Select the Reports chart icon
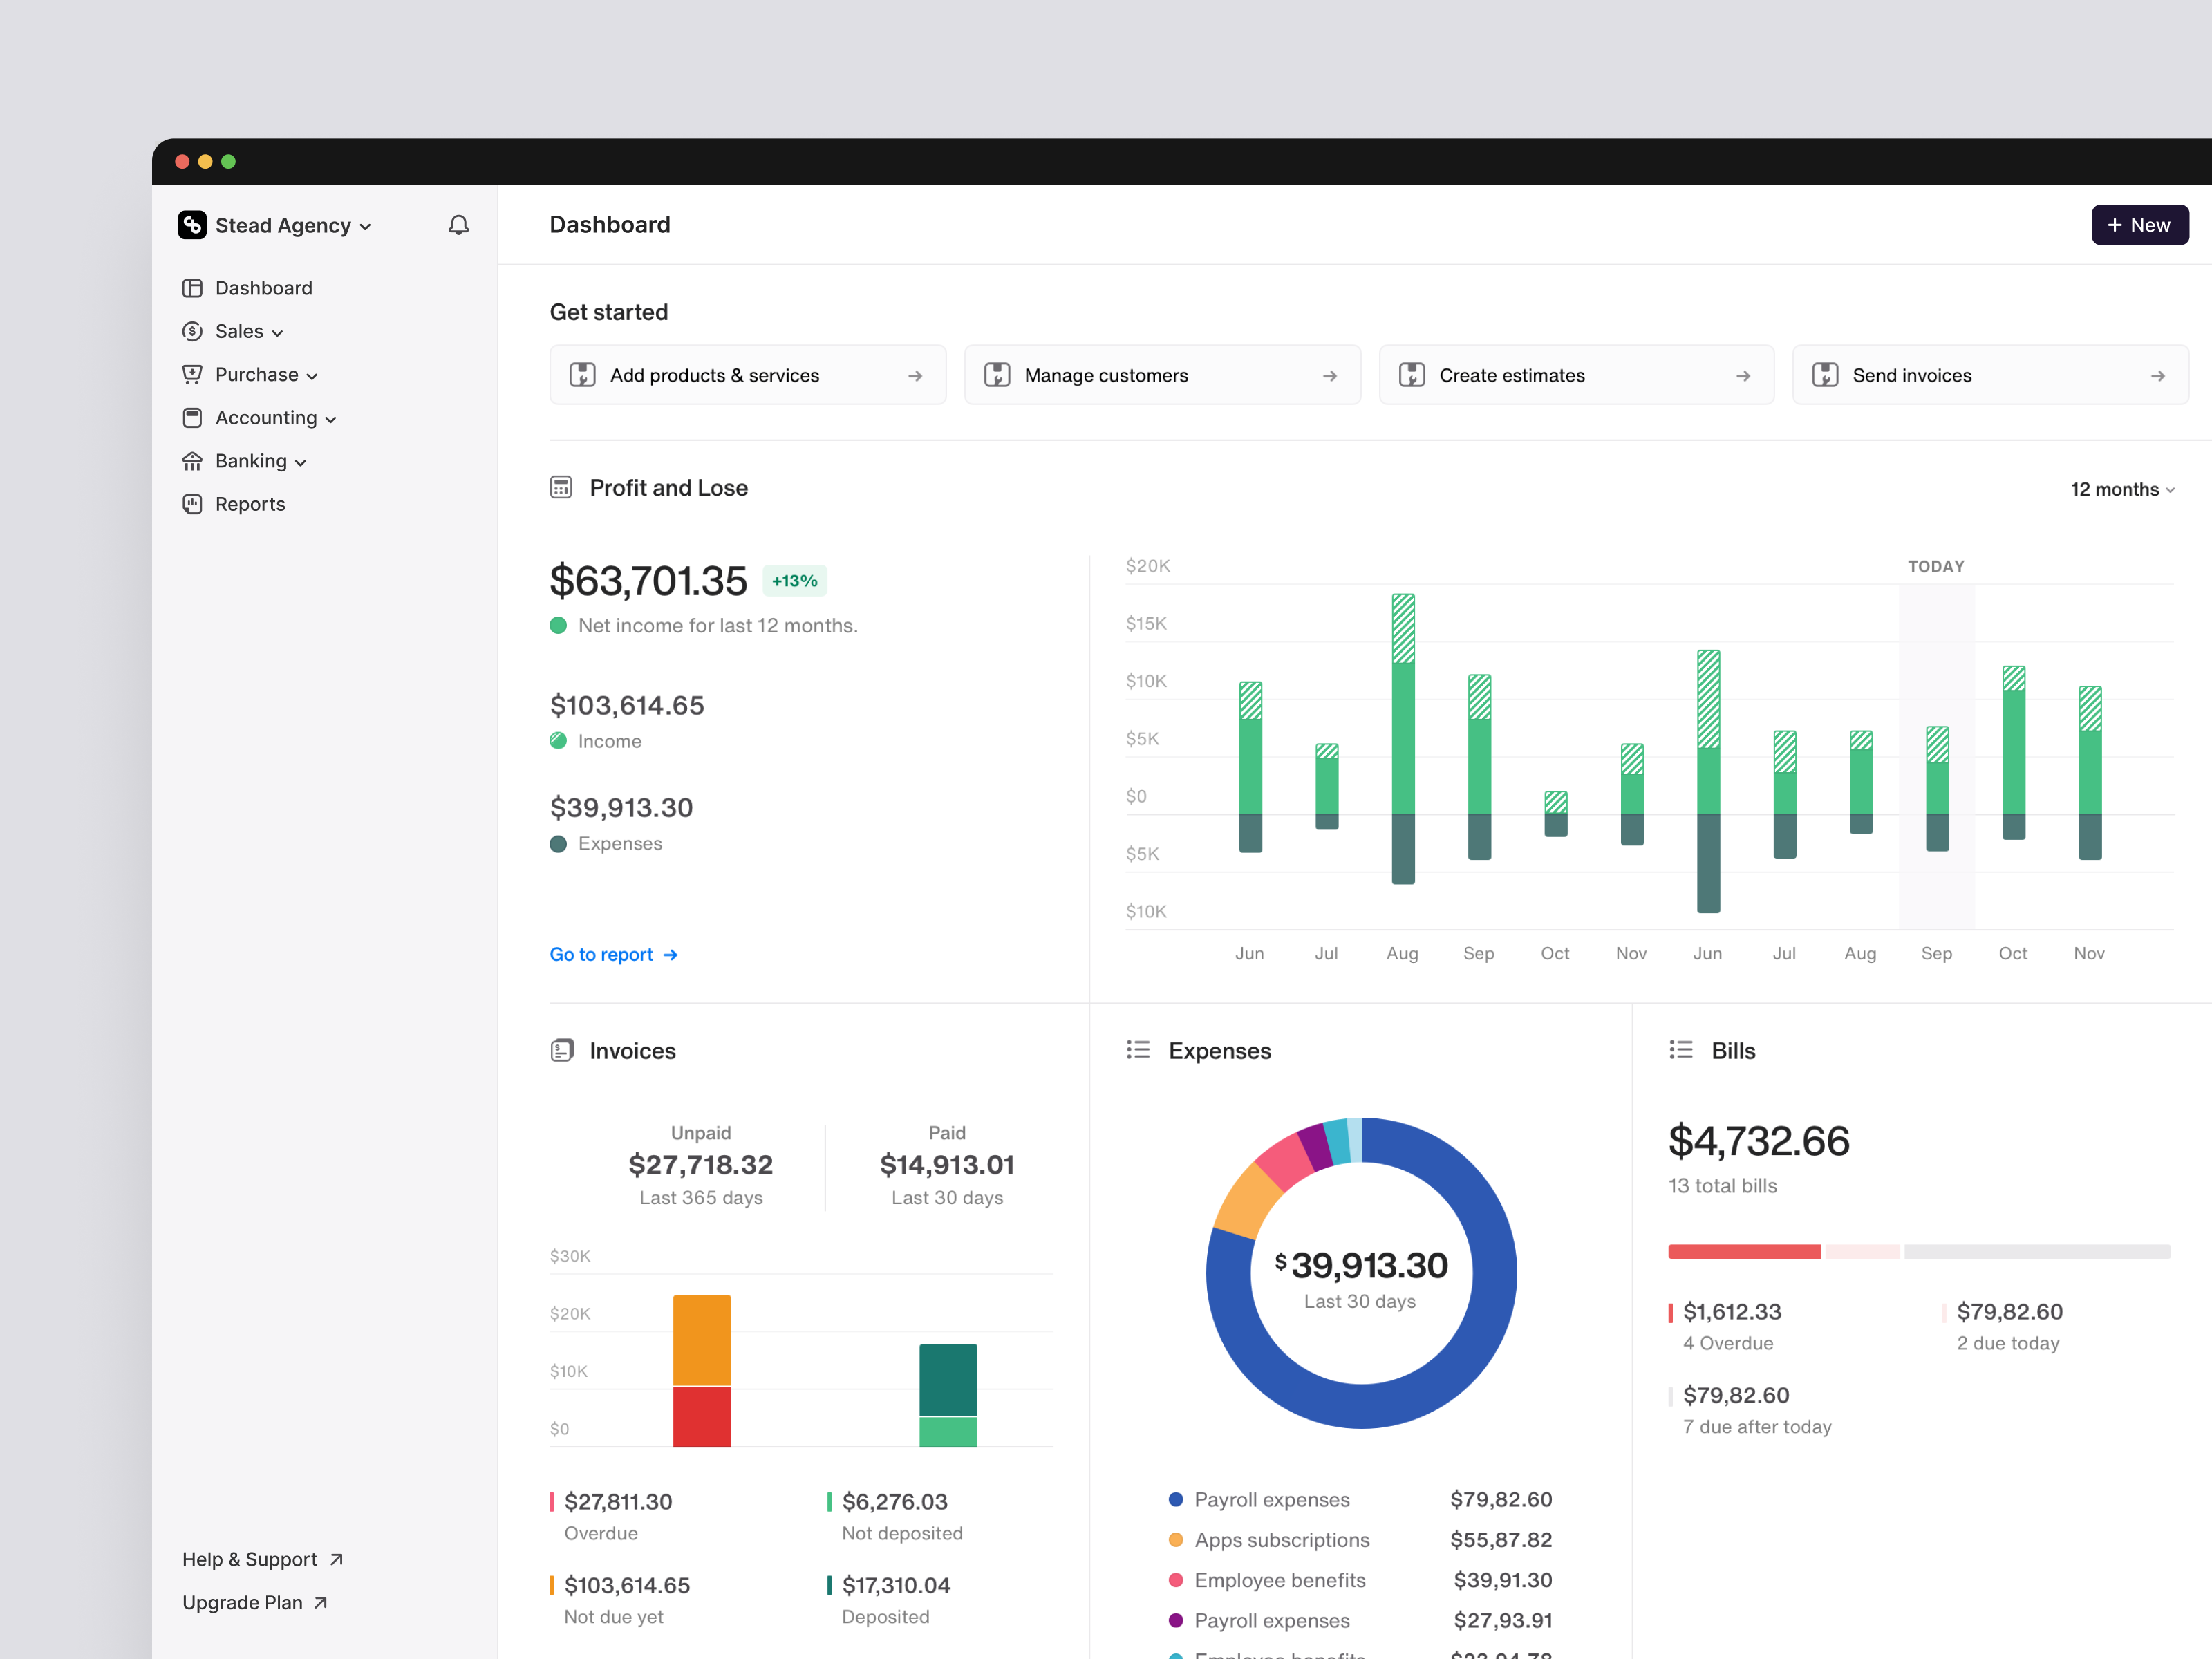The image size is (2212, 1659). tap(193, 504)
